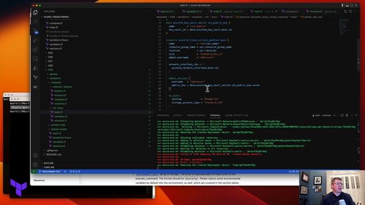Viewport: 365px width, 205px height.
Task: Split the terminal panel
Action: coord(342,115)
